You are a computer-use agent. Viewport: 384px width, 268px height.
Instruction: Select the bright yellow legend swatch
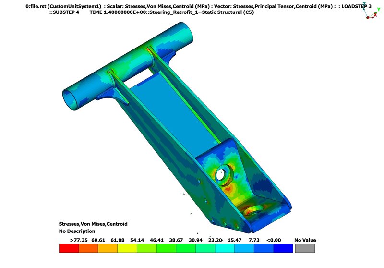coord(127,248)
